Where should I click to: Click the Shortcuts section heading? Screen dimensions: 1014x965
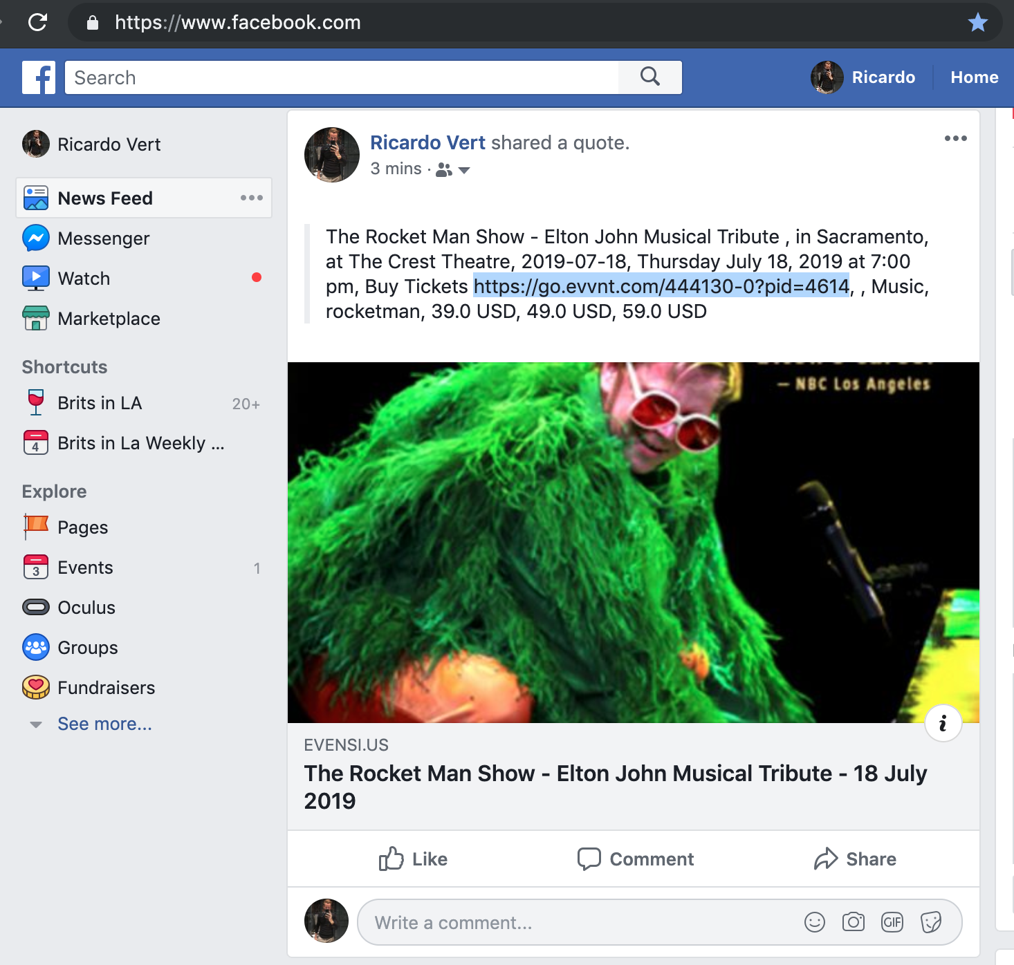[64, 367]
